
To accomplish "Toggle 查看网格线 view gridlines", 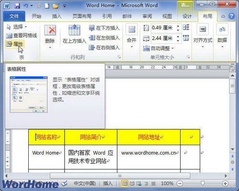I will [22, 35].
